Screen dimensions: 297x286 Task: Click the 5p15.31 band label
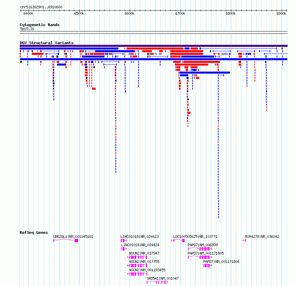pyautogui.click(x=27, y=29)
